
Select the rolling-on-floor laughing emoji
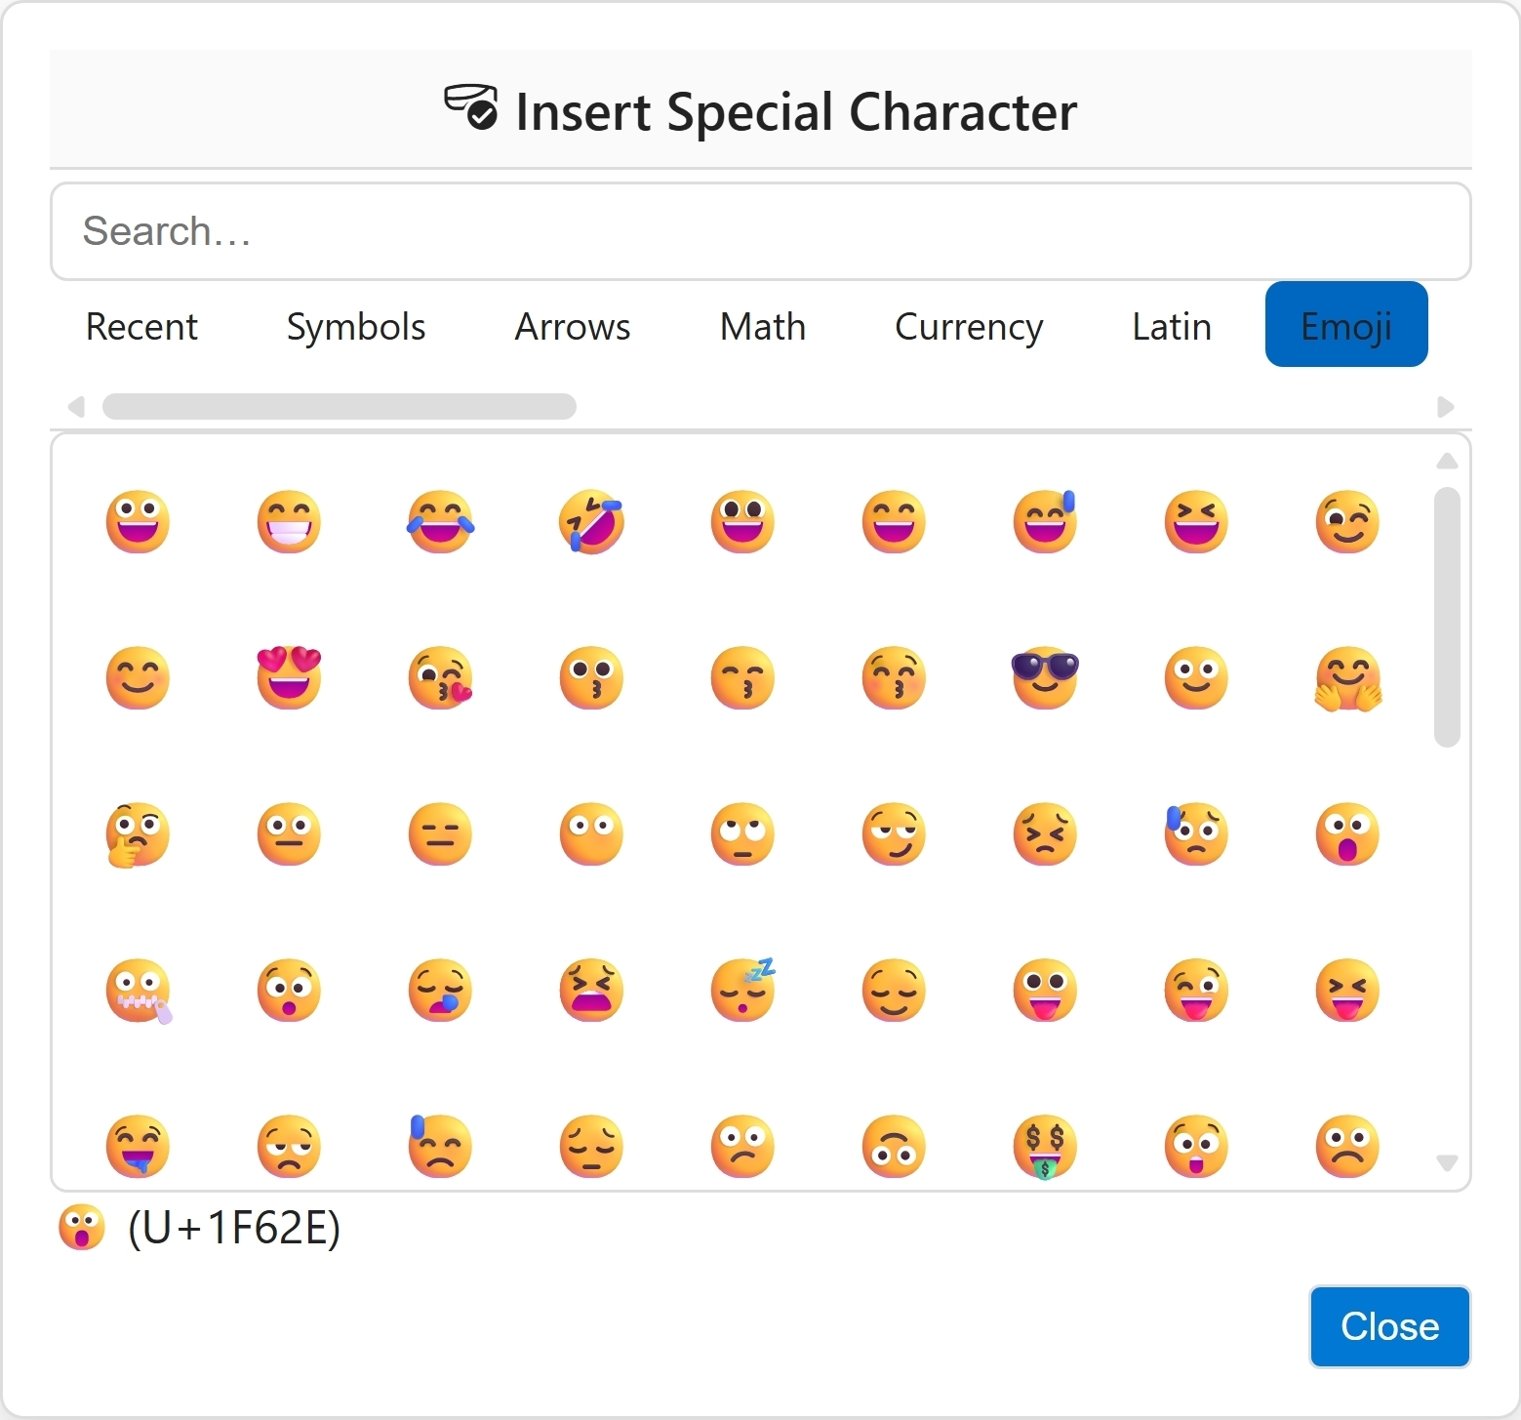click(x=591, y=521)
